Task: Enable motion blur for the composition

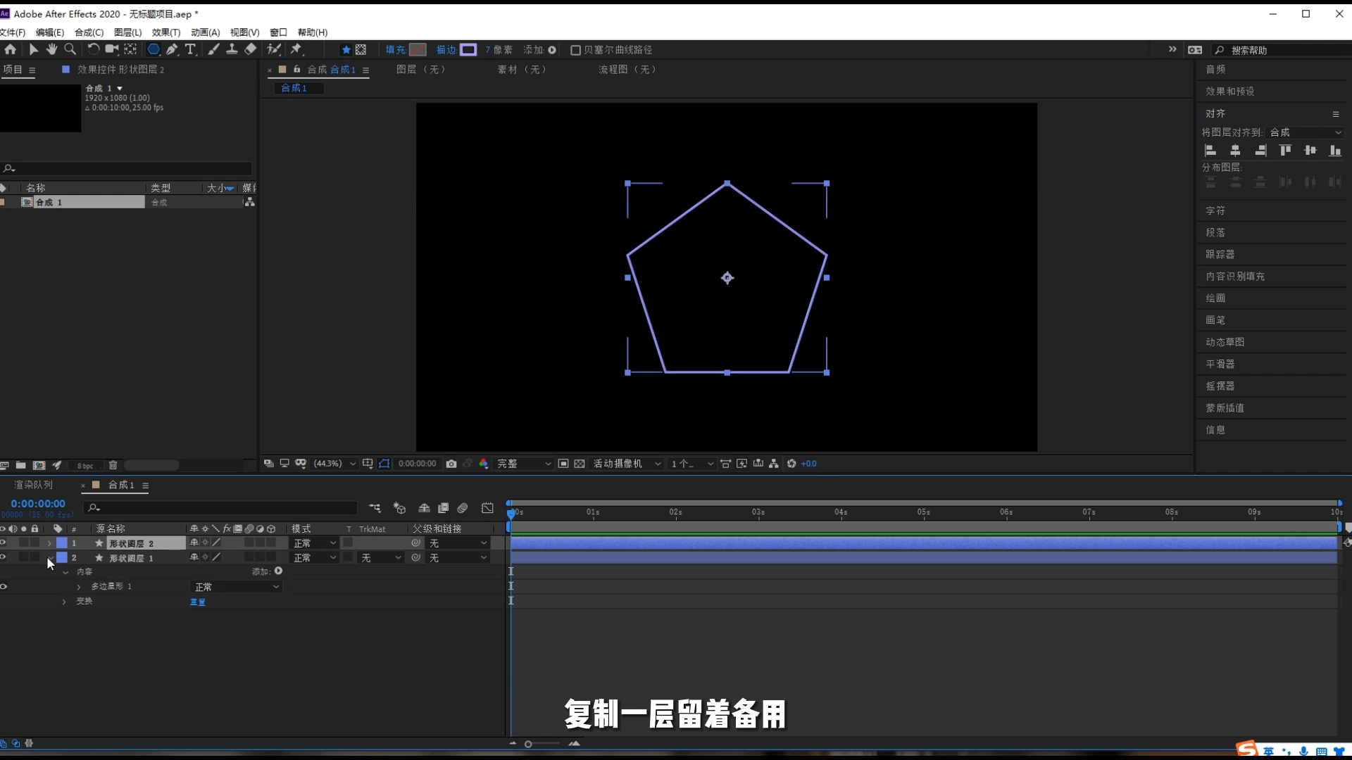Action: (x=463, y=508)
